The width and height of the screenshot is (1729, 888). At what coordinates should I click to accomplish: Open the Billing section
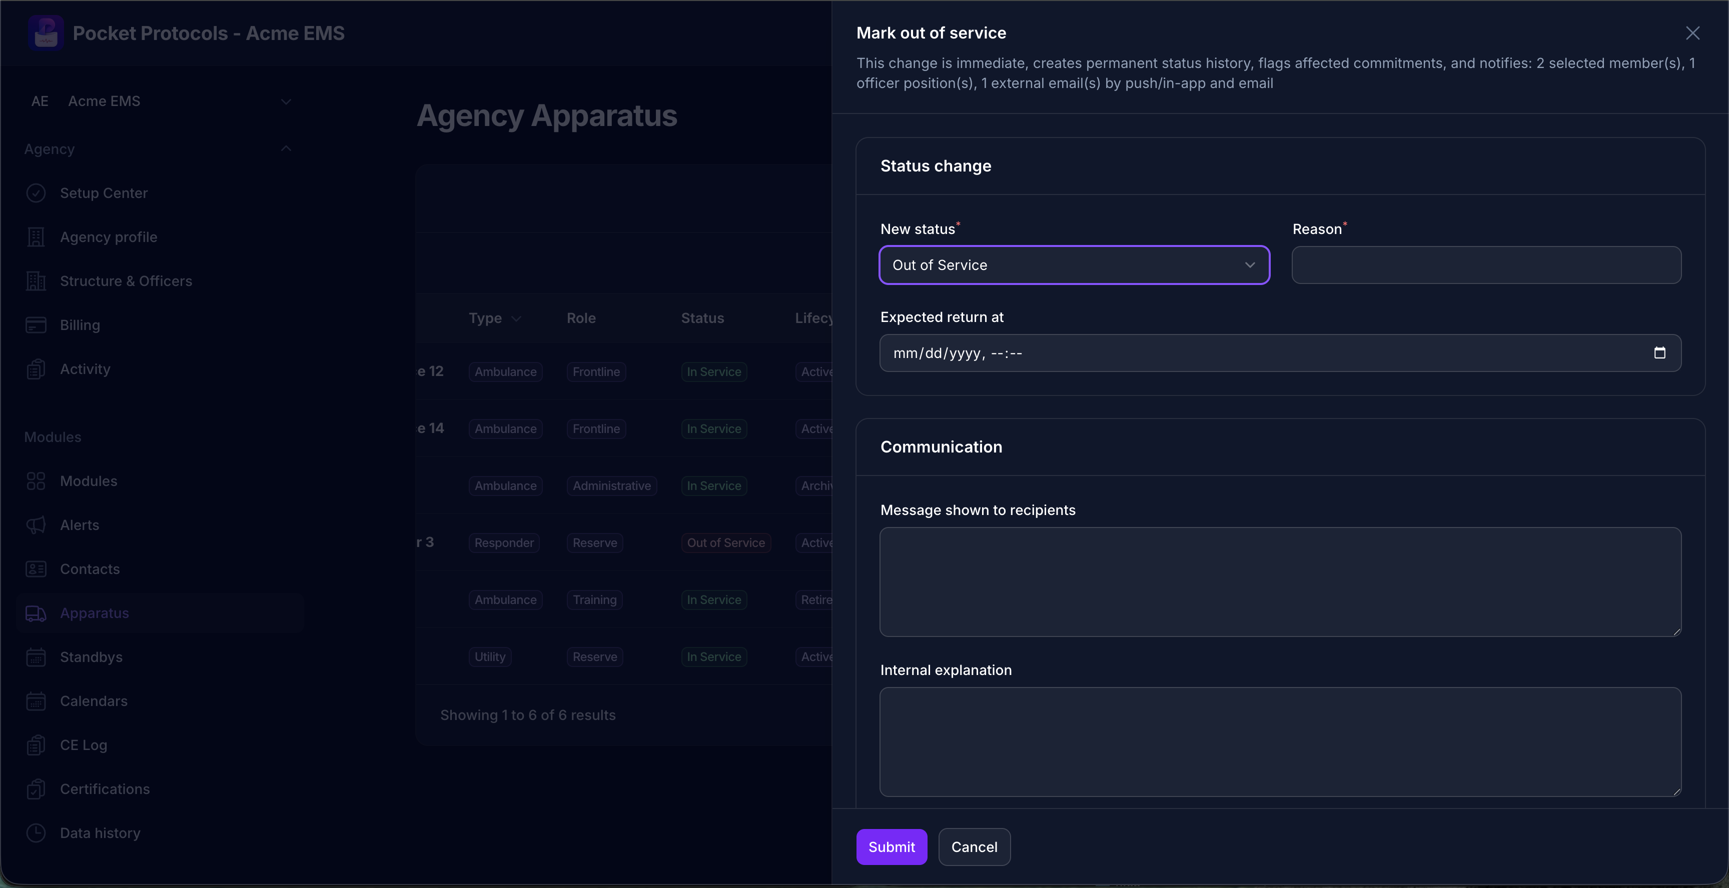(80, 325)
